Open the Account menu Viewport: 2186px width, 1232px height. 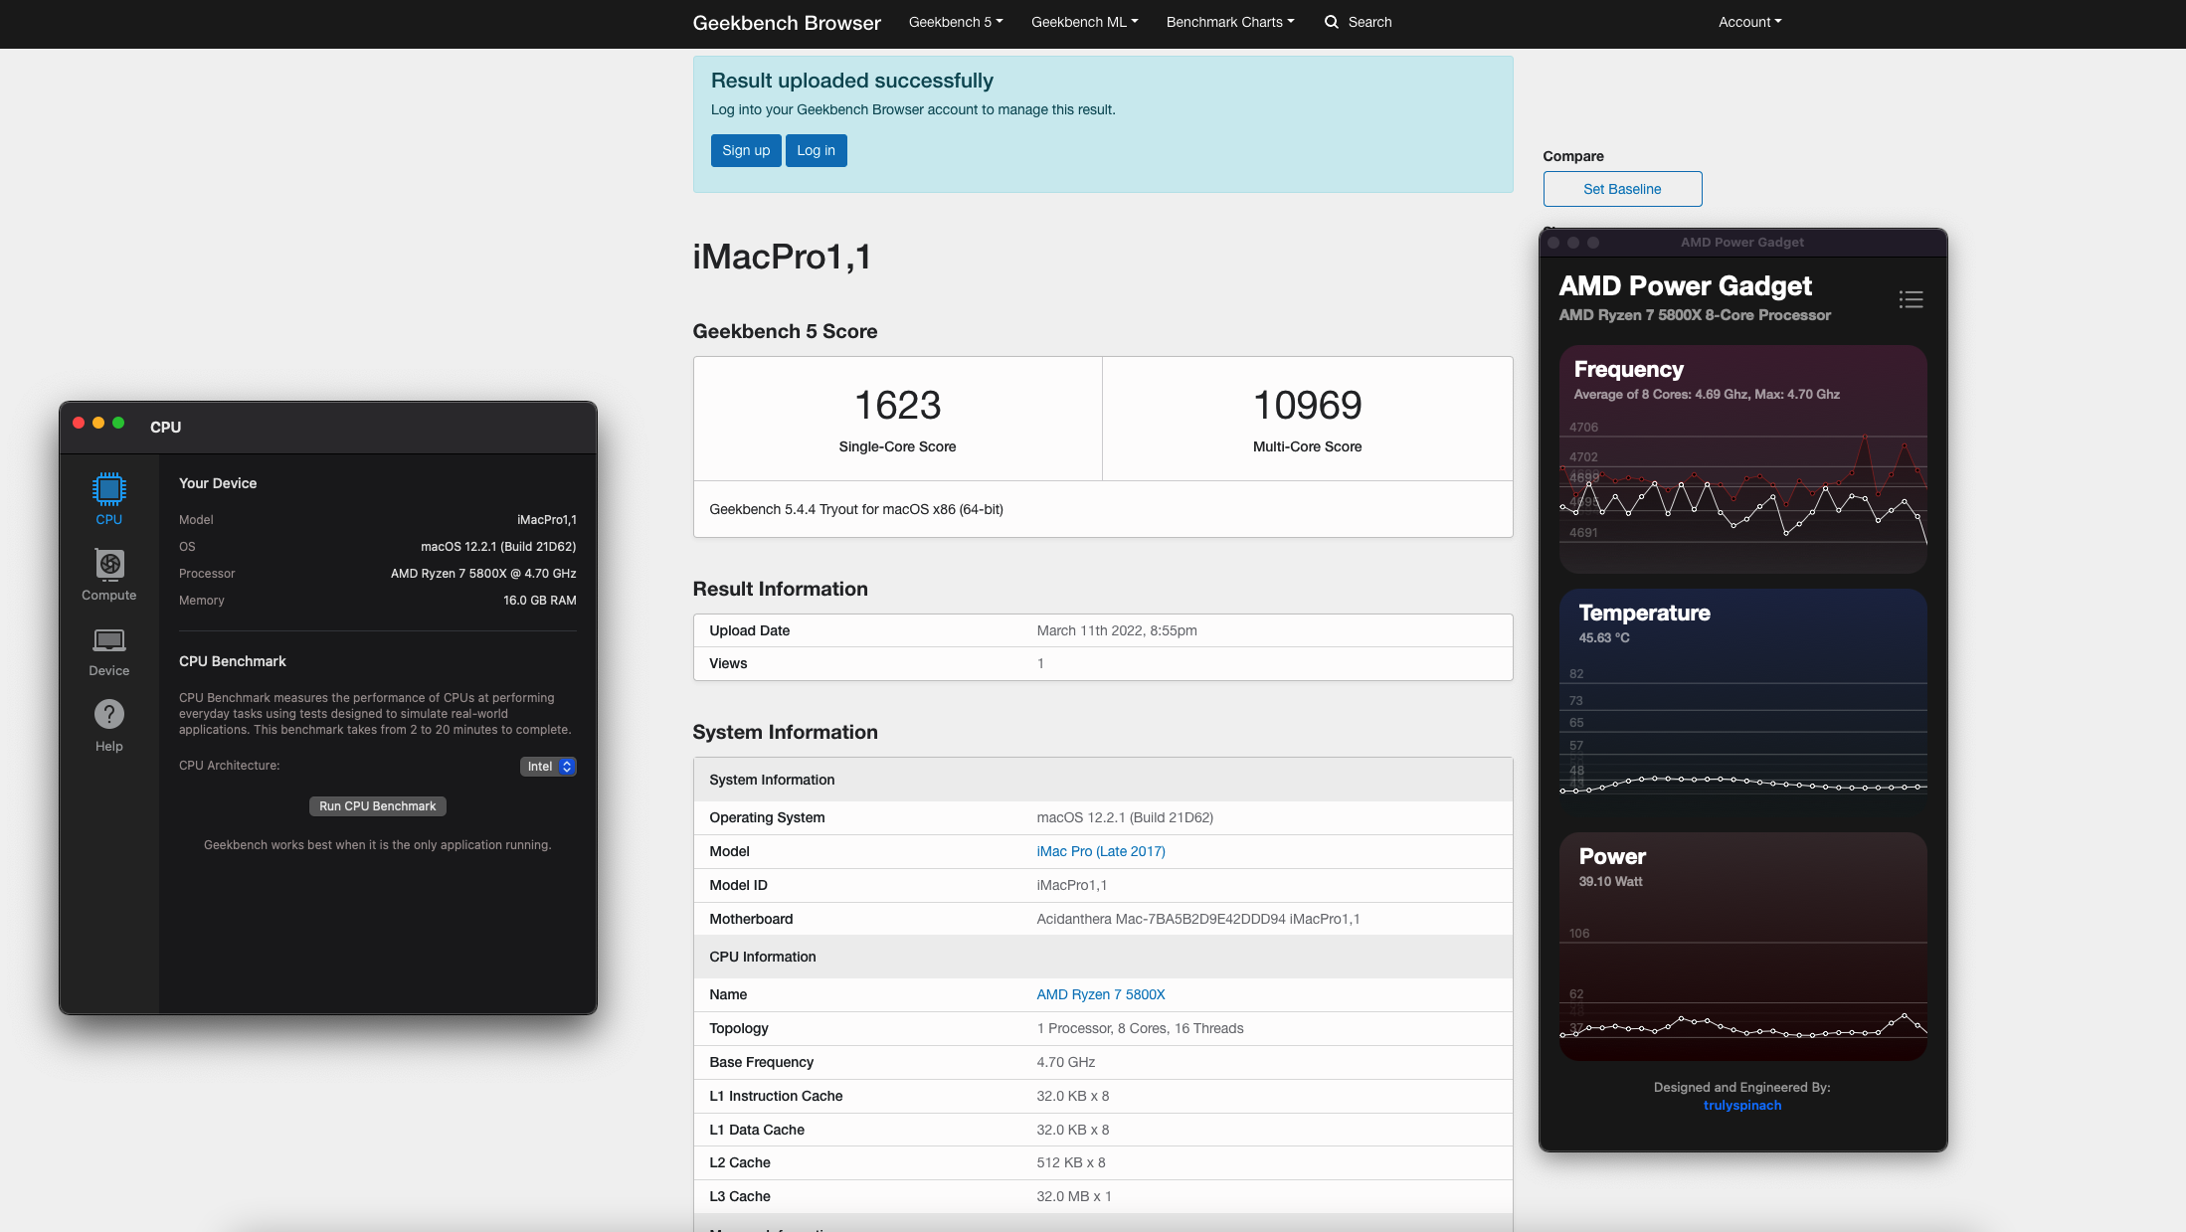(x=1749, y=22)
